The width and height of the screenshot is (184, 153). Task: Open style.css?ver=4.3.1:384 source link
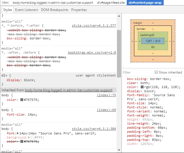tap(94, 129)
